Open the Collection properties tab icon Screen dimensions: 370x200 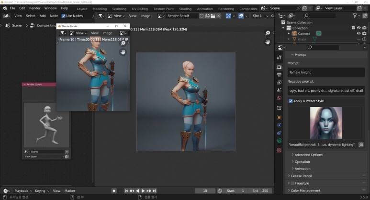(x=279, y=108)
